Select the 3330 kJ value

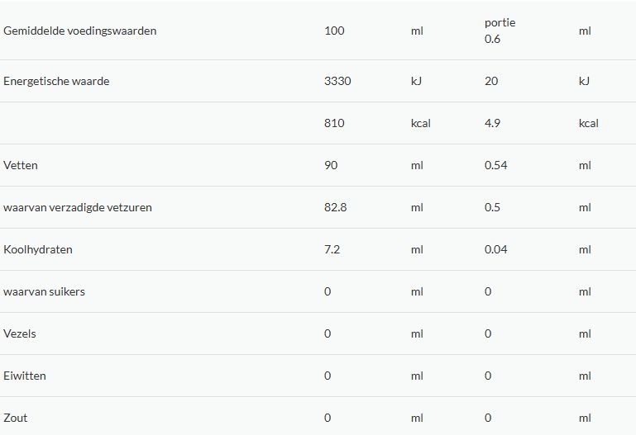coord(337,81)
